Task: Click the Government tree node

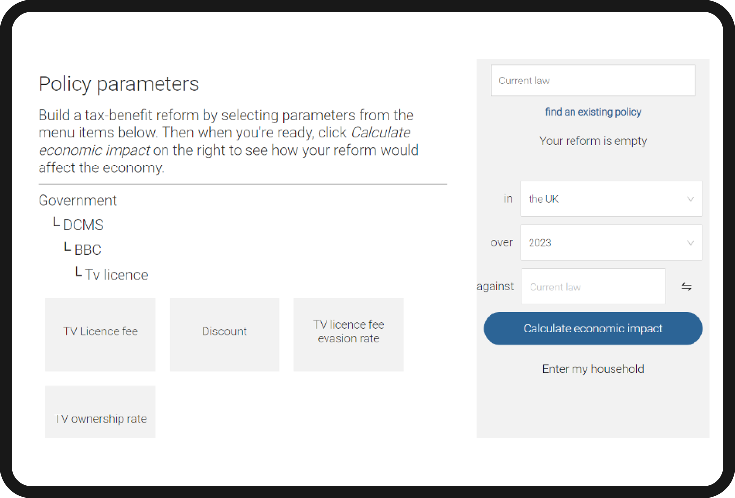Action: click(x=78, y=200)
